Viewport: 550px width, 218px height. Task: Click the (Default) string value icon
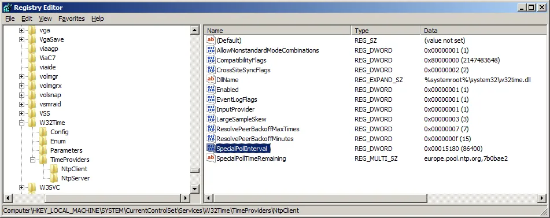point(211,40)
